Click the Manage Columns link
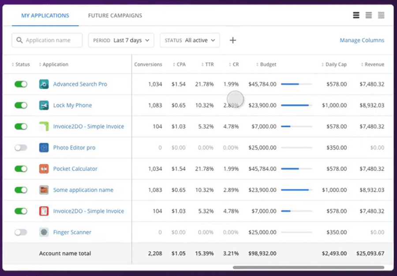 click(362, 40)
